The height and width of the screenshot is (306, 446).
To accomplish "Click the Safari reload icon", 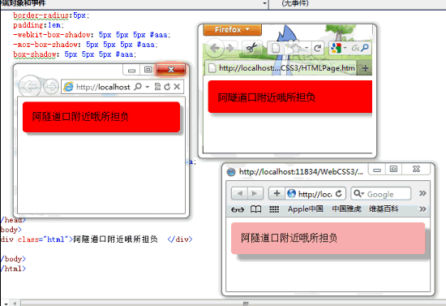I will click(338, 193).
